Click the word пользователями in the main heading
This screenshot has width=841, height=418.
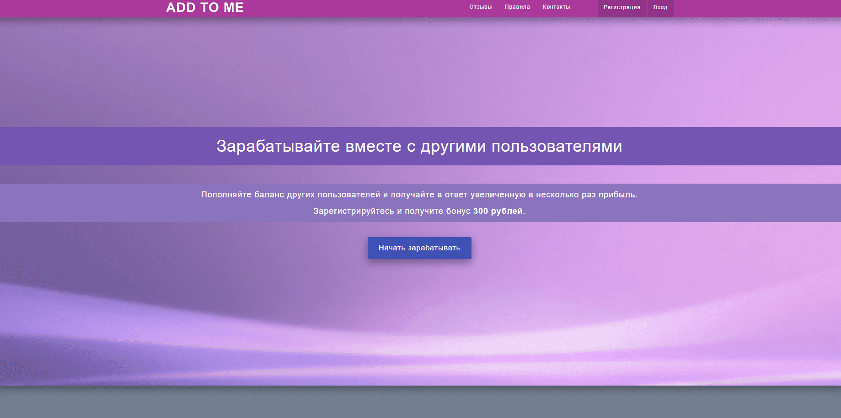click(557, 147)
